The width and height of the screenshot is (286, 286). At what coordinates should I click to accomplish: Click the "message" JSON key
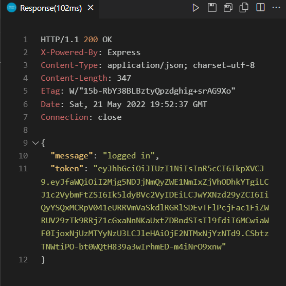pyautogui.click(x=72, y=156)
